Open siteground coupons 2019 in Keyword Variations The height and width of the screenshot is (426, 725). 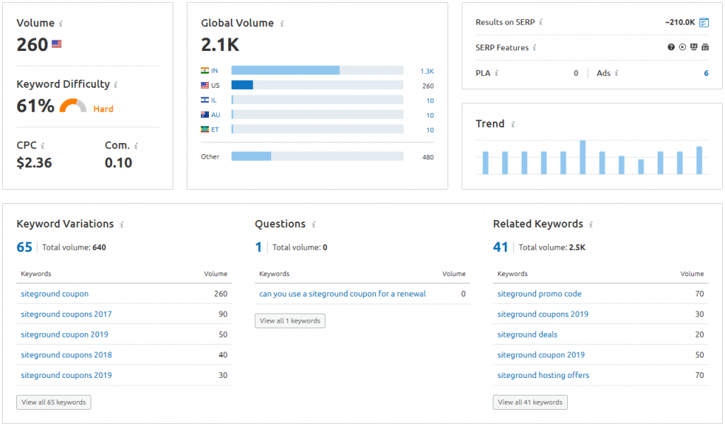(66, 375)
